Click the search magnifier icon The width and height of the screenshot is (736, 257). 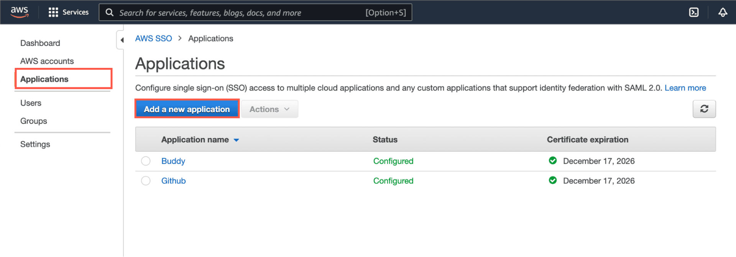click(x=110, y=13)
